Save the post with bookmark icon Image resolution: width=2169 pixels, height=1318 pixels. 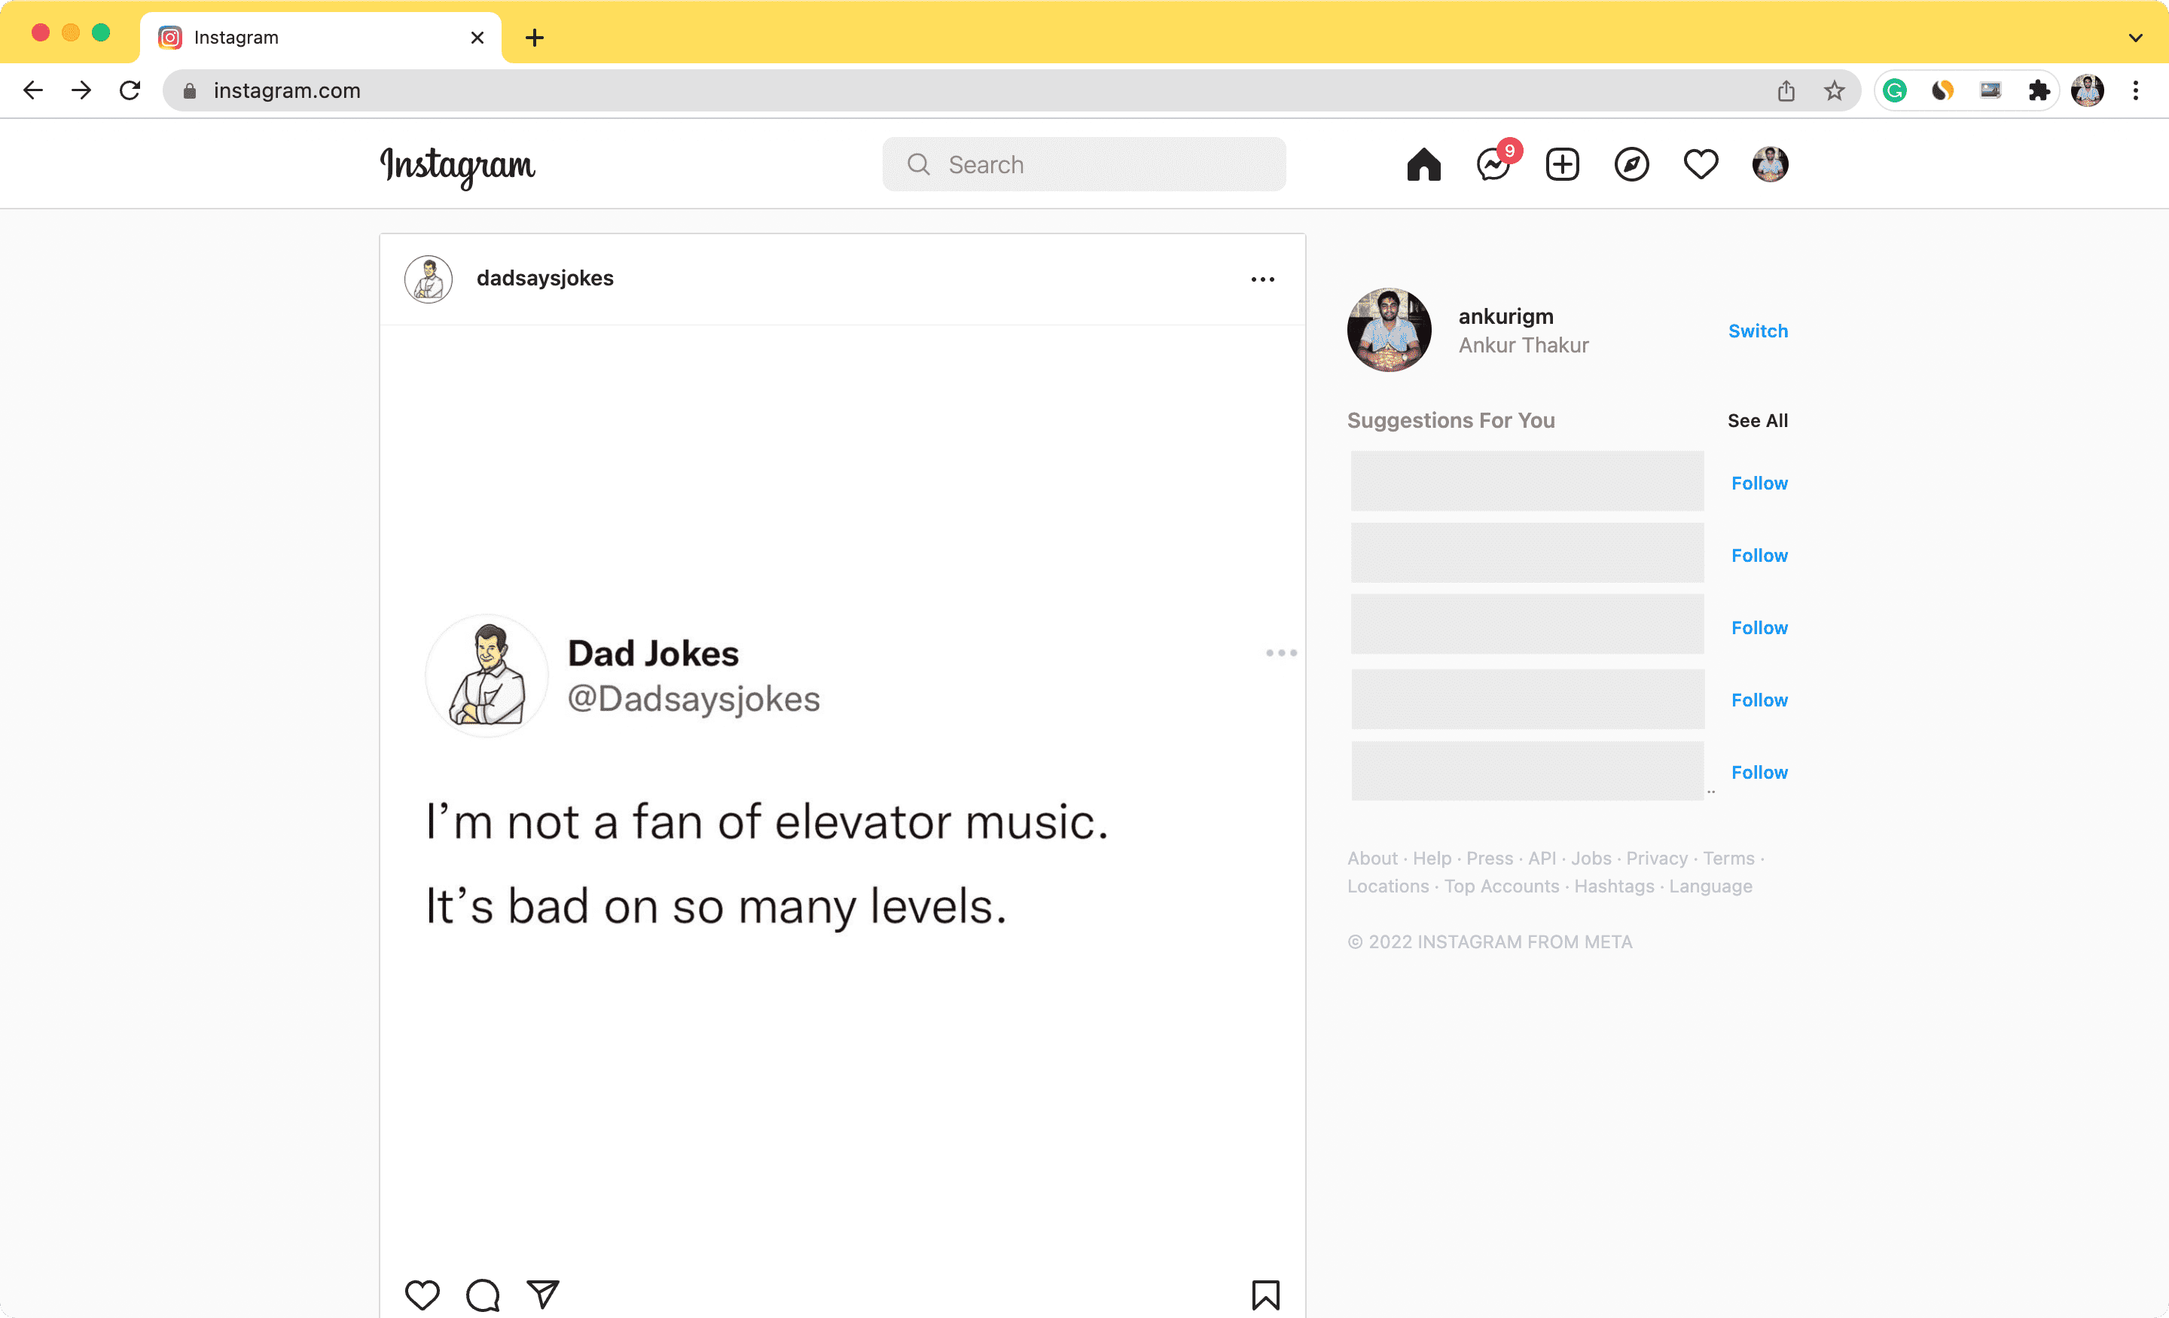1265,1294
